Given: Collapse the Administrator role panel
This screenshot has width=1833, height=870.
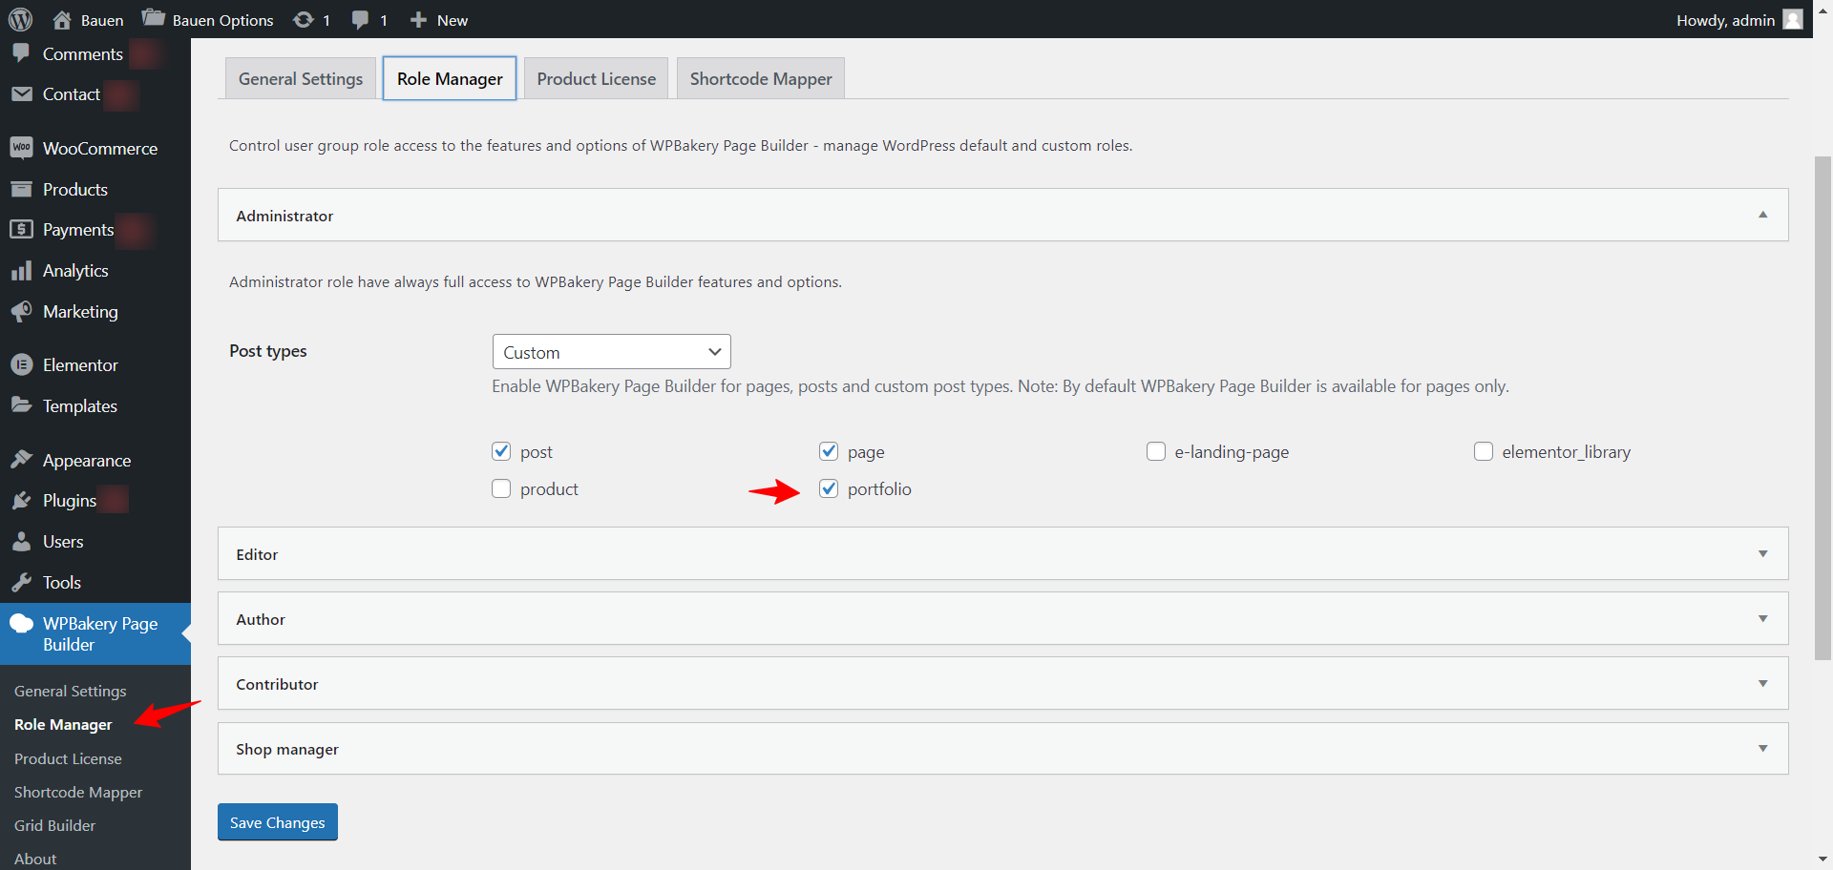Looking at the screenshot, I should [x=1002, y=215].
